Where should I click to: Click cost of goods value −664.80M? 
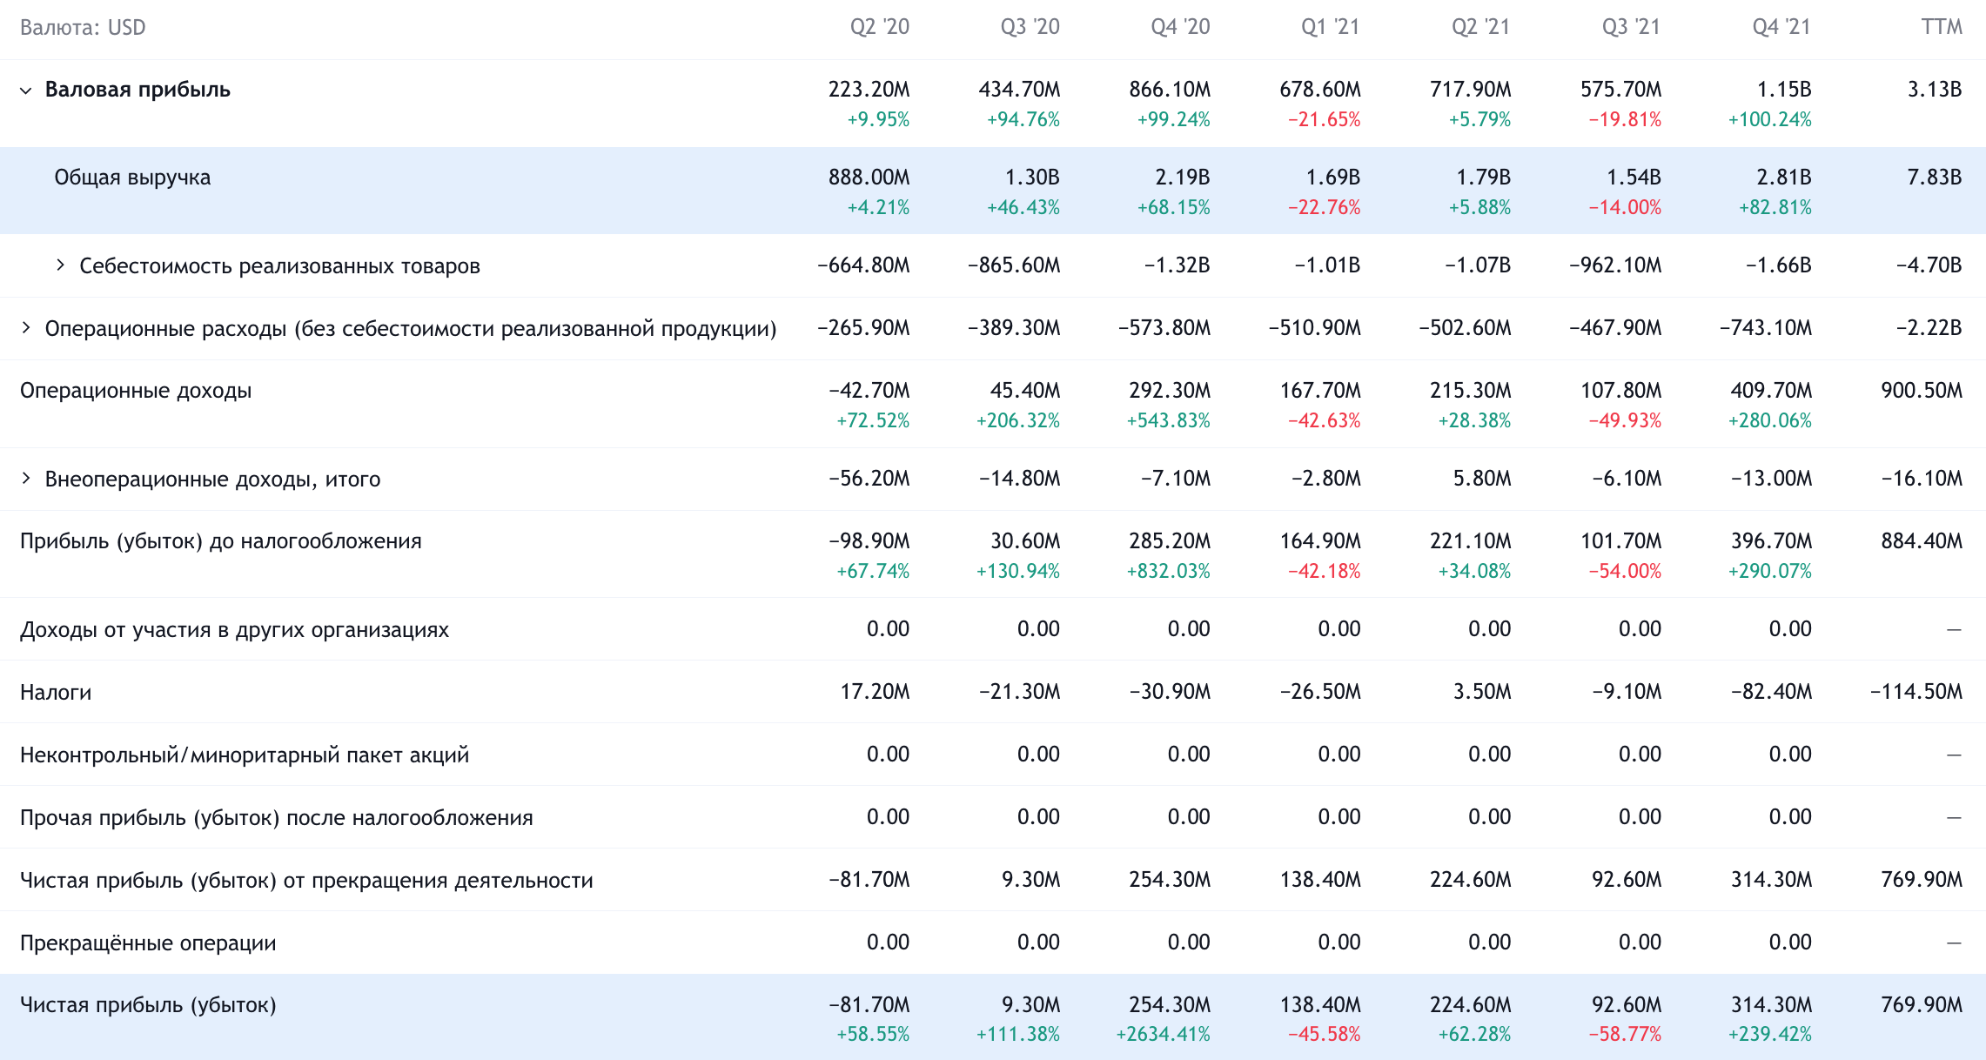(864, 265)
